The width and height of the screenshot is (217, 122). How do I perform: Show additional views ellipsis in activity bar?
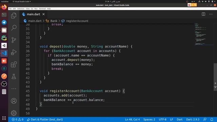[x=14, y=89]
